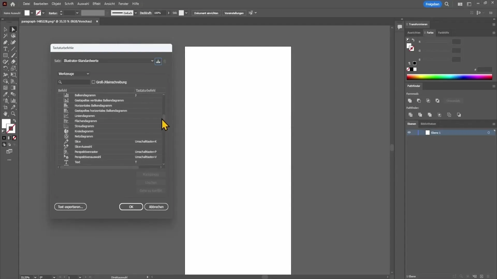
Task: Select the Hand tool
Action: (5, 114)
